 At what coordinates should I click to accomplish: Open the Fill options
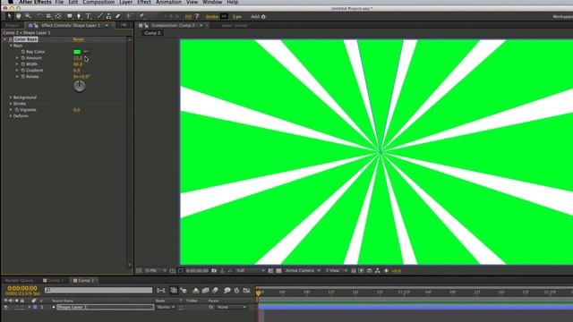188,16
